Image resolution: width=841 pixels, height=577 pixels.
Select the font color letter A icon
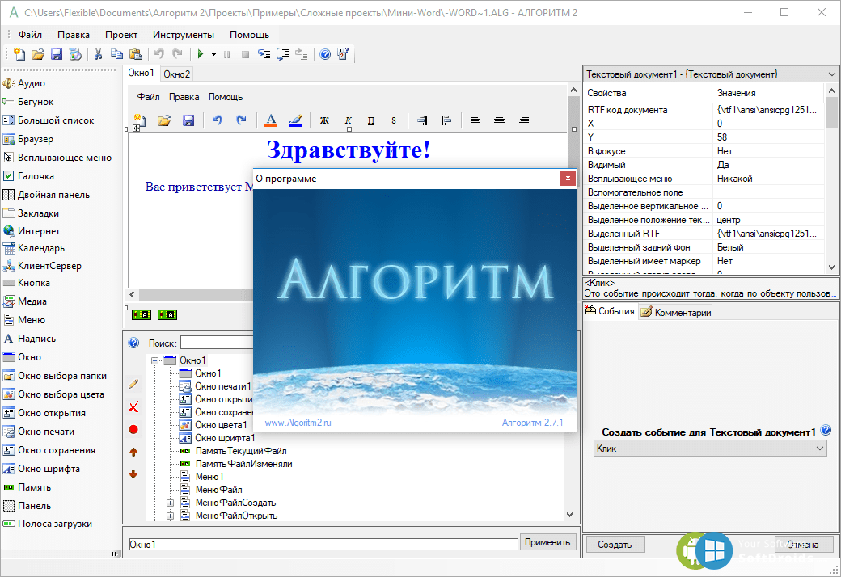pos(271,120)
